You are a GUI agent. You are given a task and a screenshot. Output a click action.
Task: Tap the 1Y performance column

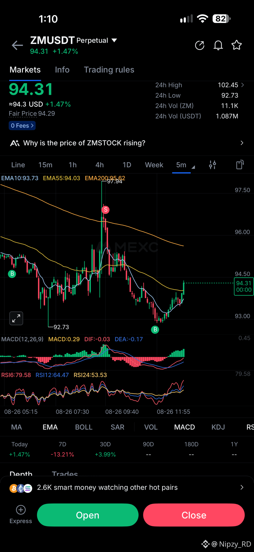point(234,449)
